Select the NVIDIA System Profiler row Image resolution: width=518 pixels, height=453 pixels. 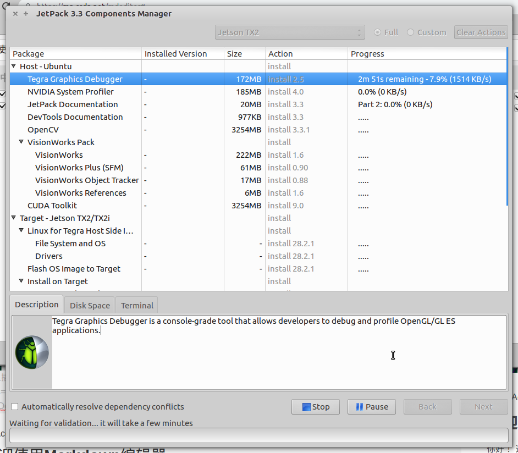[258, 91]
